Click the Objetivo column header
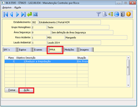Viewport: 138px width, 107px height. point(20,58)
